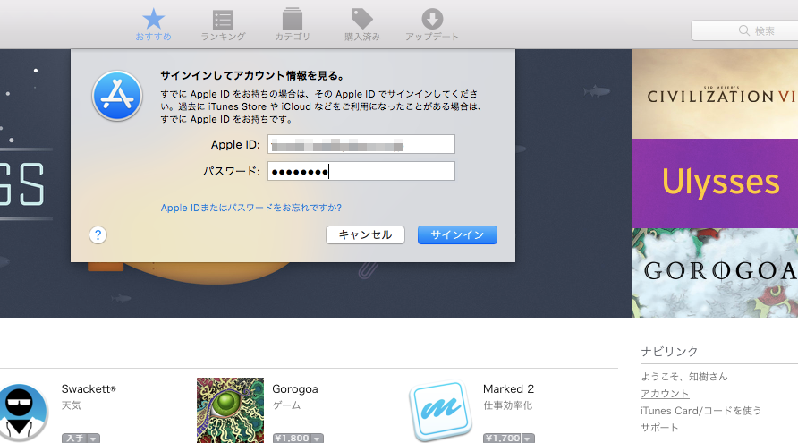Open the アップデート tab

point(432,24)
